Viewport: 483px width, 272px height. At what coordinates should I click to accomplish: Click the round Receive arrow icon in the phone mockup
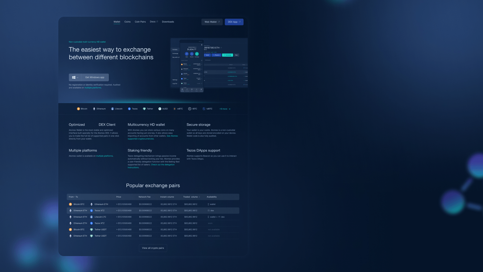point(192,54)
